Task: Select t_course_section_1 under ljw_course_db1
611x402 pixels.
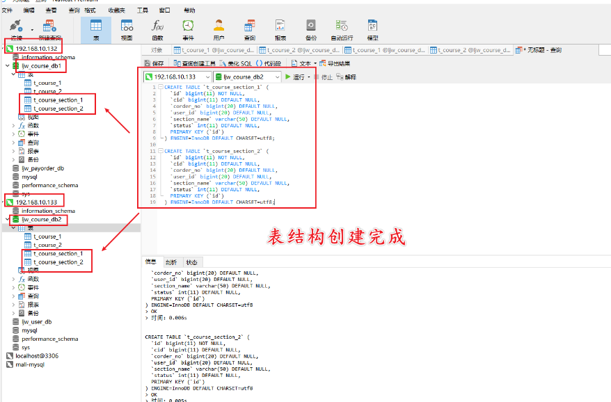Action: click(x=58, y=100)
